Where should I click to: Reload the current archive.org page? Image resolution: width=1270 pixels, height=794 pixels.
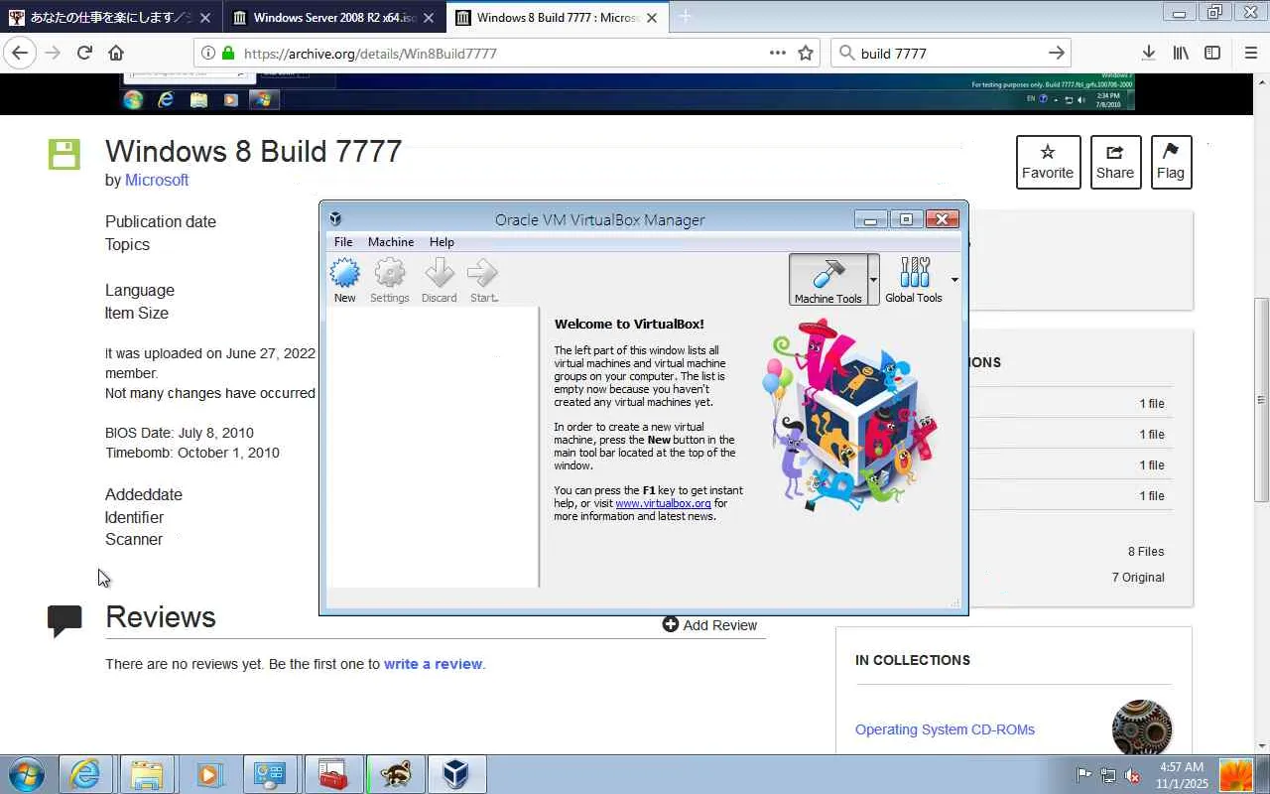(x=84, y=53)
